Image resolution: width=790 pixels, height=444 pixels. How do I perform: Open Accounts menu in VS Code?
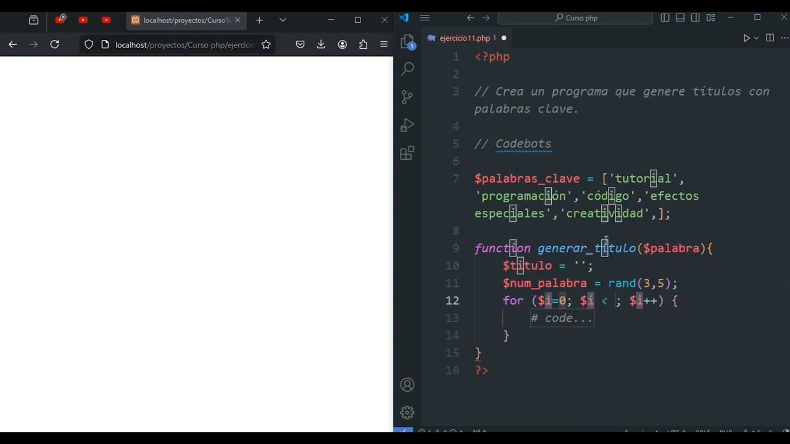pos(407,385)
